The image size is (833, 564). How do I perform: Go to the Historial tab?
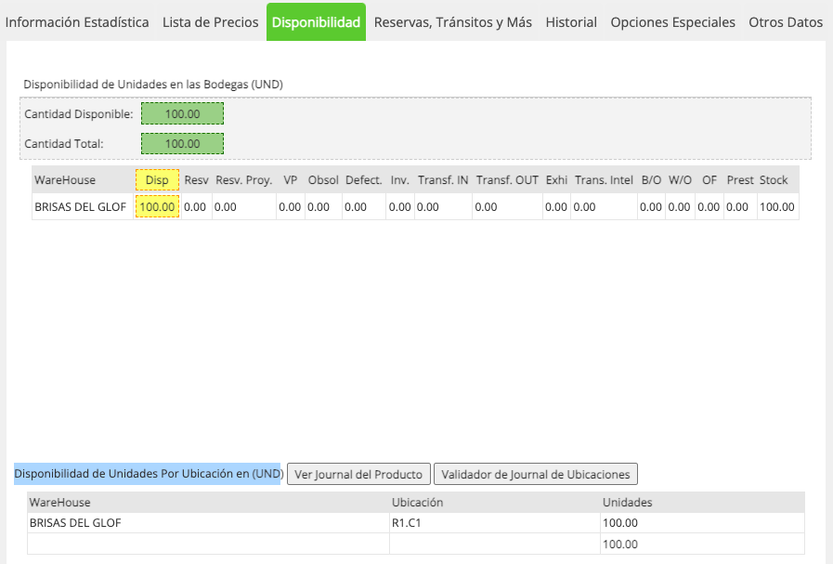571,22
